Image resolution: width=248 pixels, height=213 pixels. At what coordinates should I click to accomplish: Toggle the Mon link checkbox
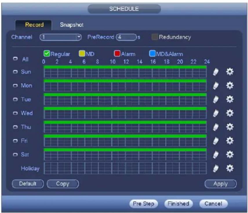15,85
